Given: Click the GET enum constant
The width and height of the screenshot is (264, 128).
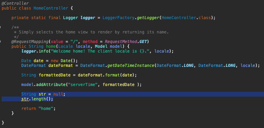Looking at the screenshot, I should pyautogui.click(x=143, y=42).
